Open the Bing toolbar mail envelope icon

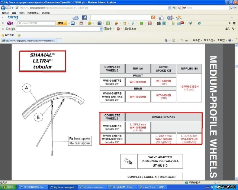[75, 18]
